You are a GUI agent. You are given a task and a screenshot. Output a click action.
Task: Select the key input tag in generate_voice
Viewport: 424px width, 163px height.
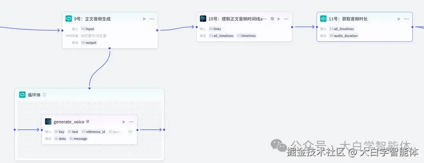[x=60, y=132]
